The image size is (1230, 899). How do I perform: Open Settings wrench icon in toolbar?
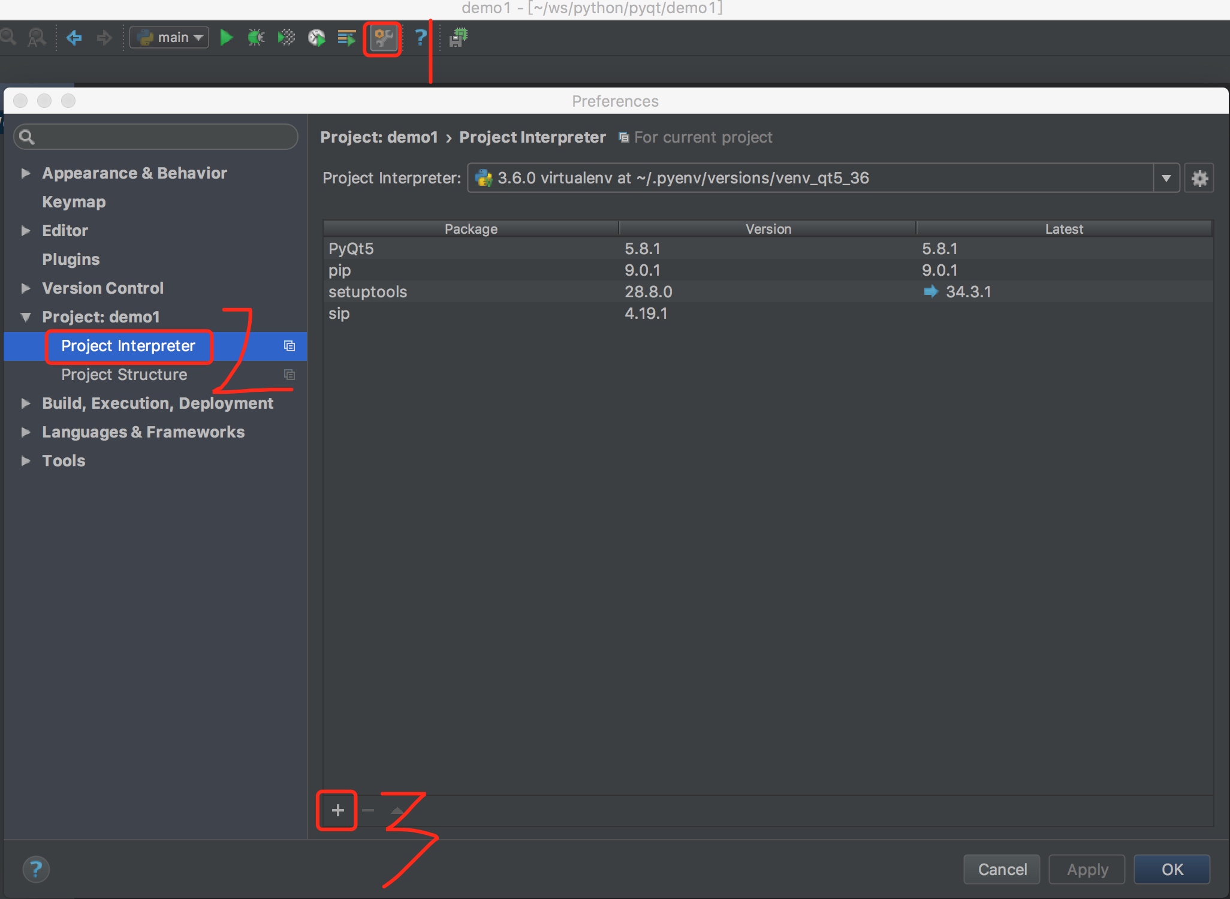click(x=382, y=38)
